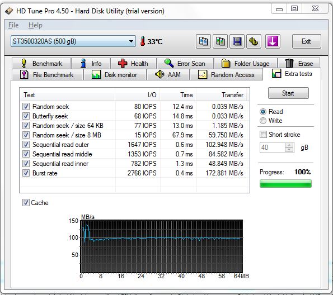The width and height of the screenshot is (333, 295).
Task: Click the 48.849 MB/s transfer value
Action: click(226, 164)
